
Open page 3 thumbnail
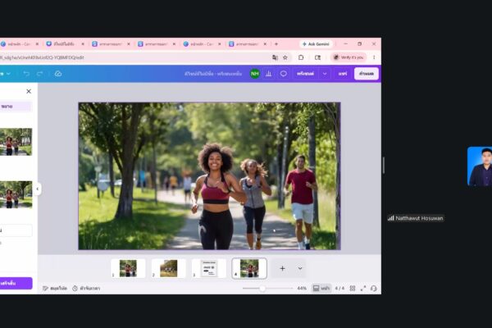(209, 268)
